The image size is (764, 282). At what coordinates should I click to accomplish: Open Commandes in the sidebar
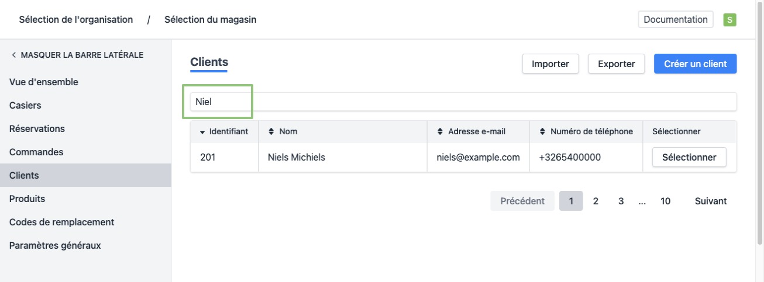tap(36, 152)
